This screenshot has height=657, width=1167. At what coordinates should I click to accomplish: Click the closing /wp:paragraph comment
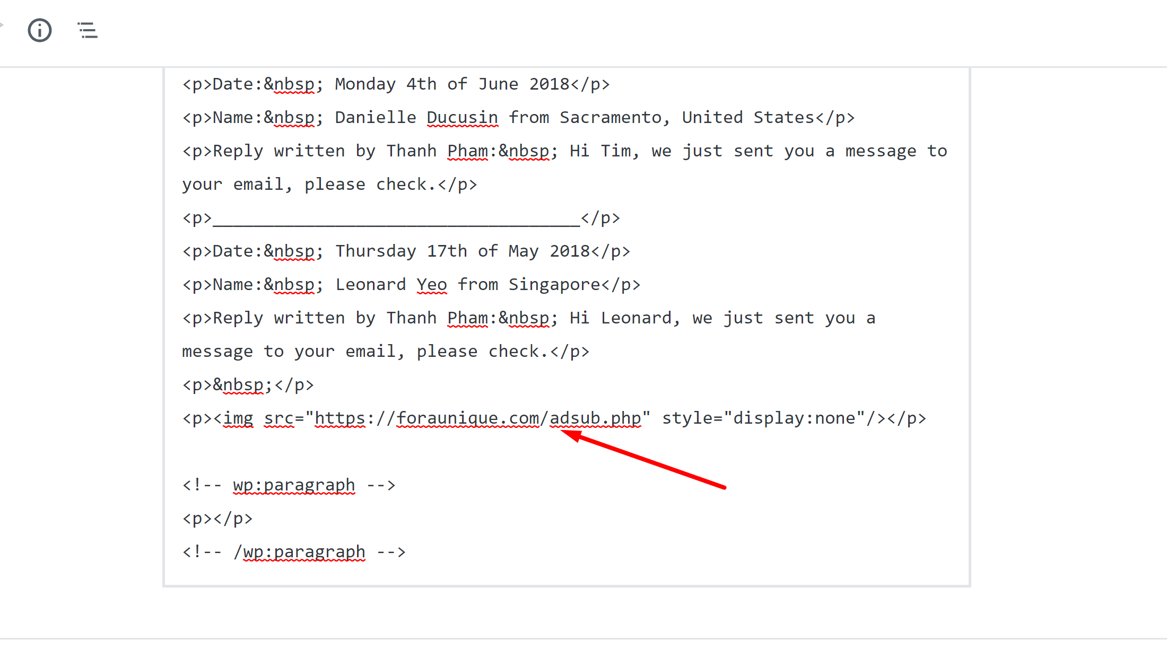294,551
